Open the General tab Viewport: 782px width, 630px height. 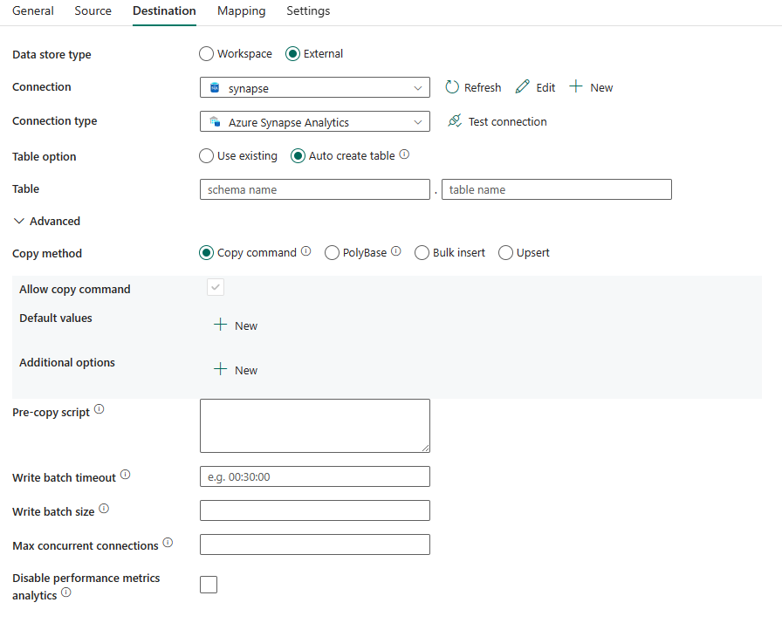pos(33,11)
